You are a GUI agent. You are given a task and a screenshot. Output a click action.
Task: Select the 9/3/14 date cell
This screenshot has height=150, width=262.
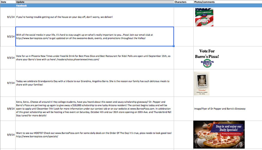tap(8, 58)
